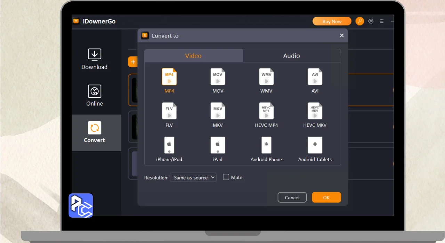Choose the FLV format icon
The height and width of the screenshot is (243, 445).
169,111
